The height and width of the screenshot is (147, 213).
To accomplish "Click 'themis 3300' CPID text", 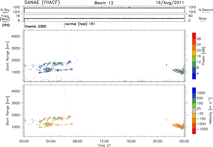I will click(x=36, y=26).
